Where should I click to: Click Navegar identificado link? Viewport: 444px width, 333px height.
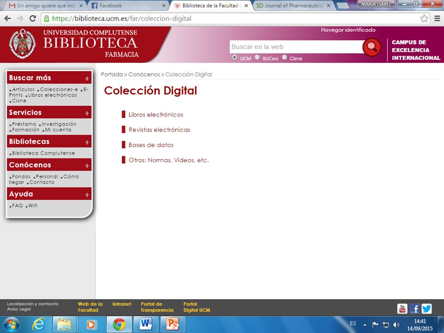tap(348, 30)
